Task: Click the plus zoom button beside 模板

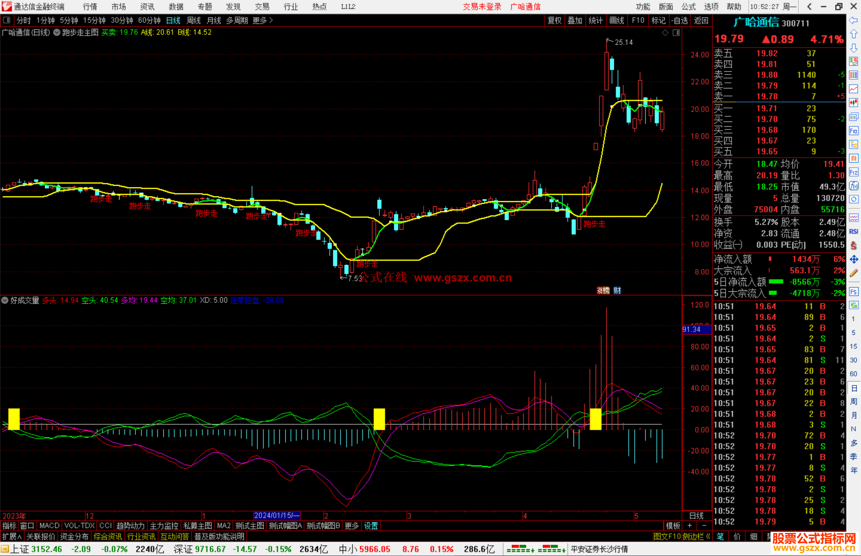Action: point(690,526)
